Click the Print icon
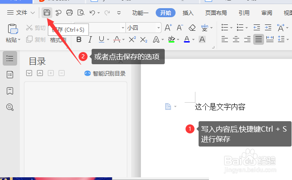292x180 pixels. coord(70,13)
